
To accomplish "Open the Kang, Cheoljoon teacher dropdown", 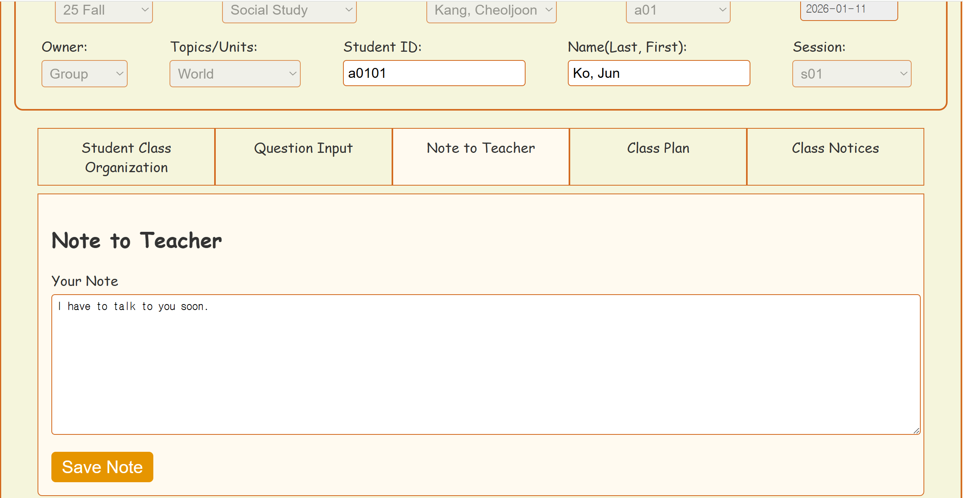I will [x=491, y=11].
